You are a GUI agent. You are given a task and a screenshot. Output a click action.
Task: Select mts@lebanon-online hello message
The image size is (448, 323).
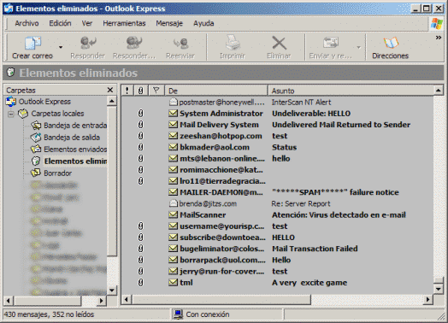(x=277, y=158)
